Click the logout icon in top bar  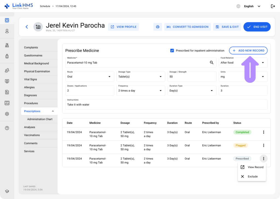pyautogui.click(x=273, y=6)
